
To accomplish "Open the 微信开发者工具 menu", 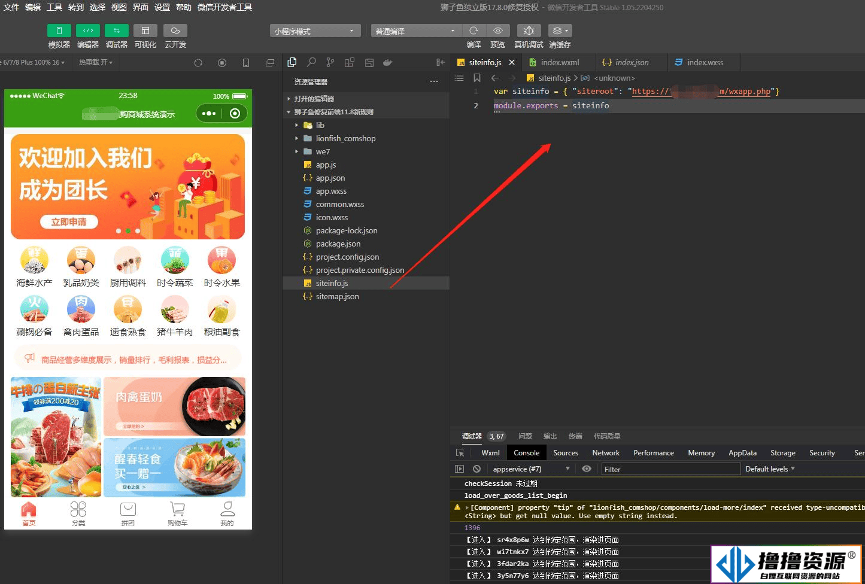I will [x=225, y=7].
